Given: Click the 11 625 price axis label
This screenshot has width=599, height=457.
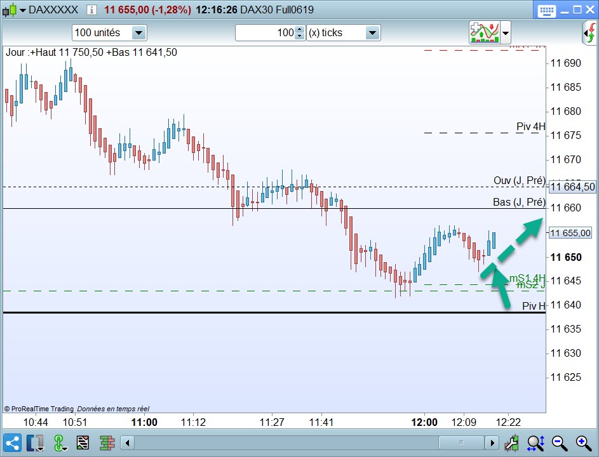Looking at the screenshot, I should 566,377.
